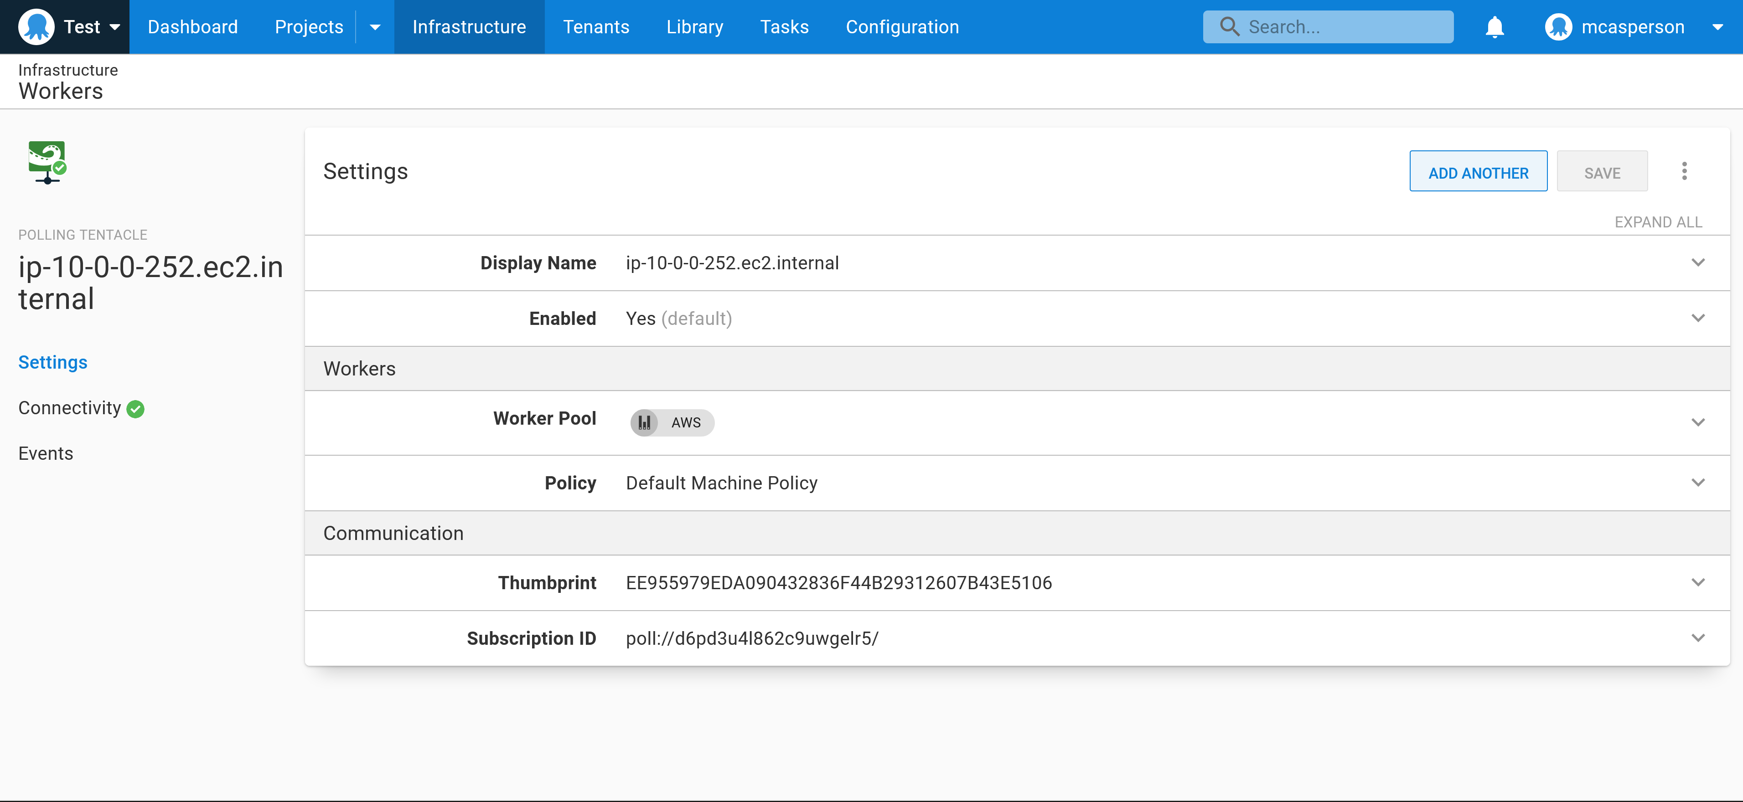Go to the Library menu
The width and height of the screenshot is (1743, 802).
click(x=694, y=27)
